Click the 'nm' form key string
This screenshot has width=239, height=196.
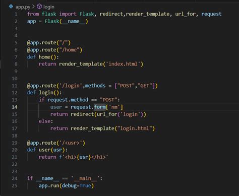point(114,107)
